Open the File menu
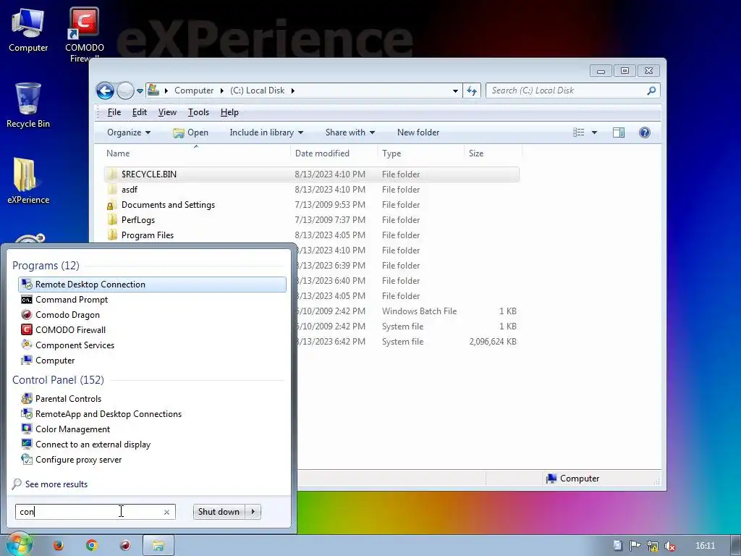Viewport: 741px width, 556px height. tap(114, 112)
